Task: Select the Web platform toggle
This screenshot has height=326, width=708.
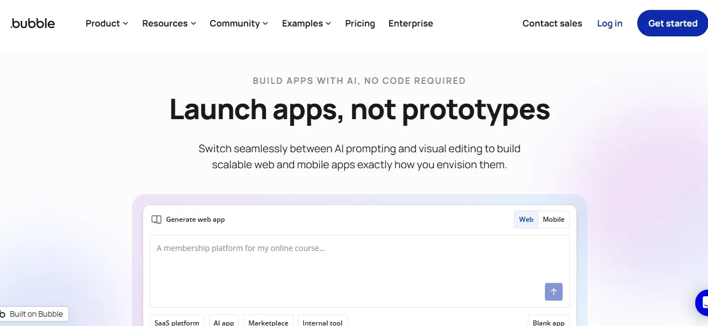Action: (526, 220)
